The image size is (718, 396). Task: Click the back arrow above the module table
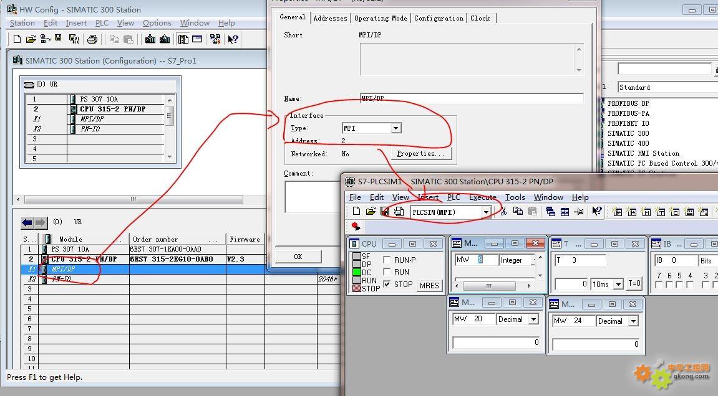27,223
